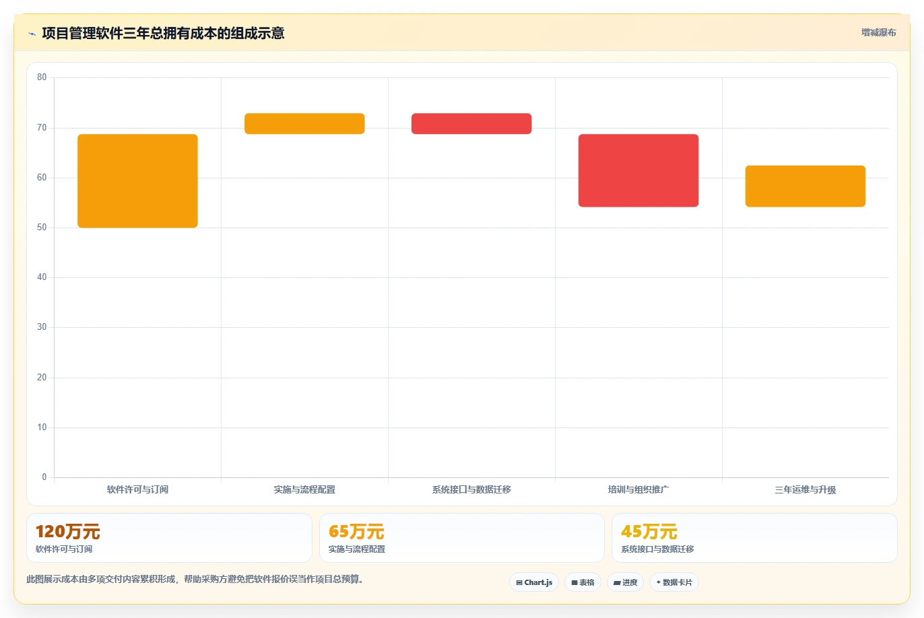
Task: Click x-axis label 软件许可与订阅
Action: tap(137, 489)
